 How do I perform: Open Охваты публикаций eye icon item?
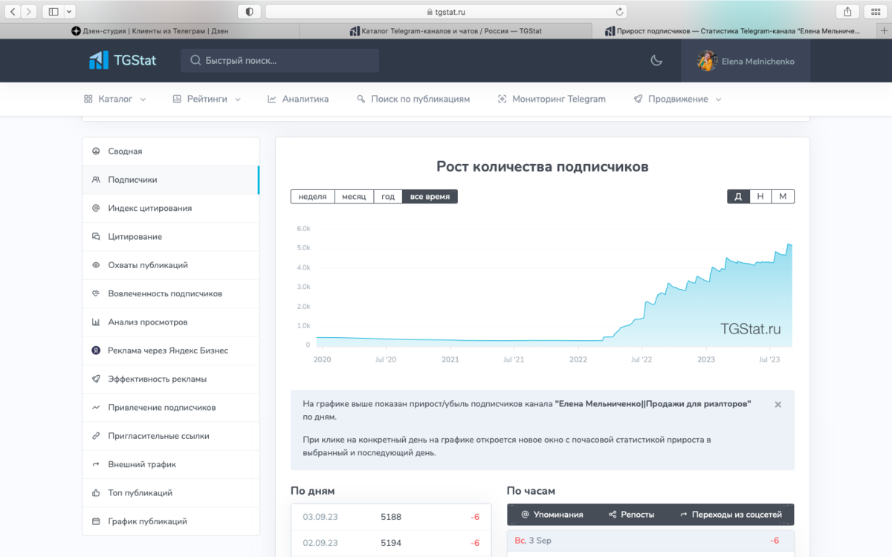tap(171, 265)
